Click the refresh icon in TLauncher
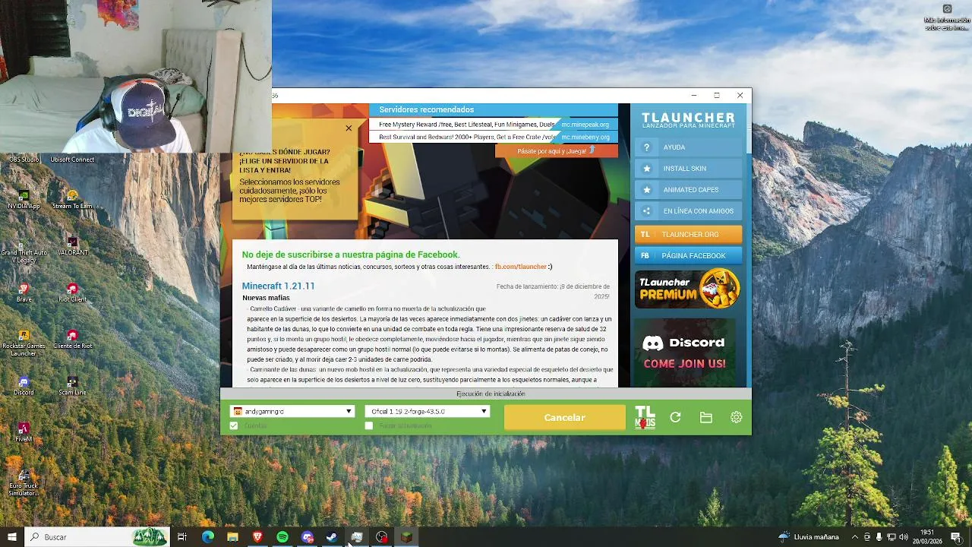The width and height of the screenshot is (972, 547). (x=675, y=417)
